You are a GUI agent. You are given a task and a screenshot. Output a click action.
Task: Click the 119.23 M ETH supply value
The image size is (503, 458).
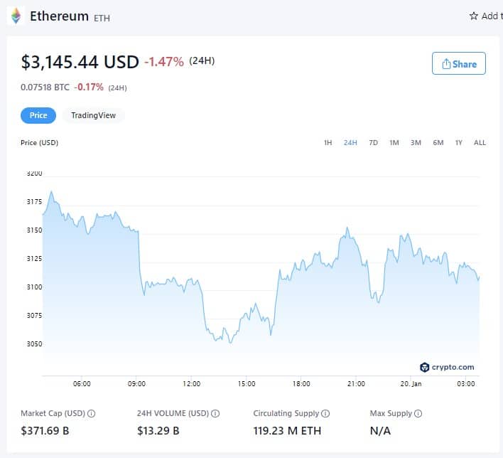(x=287, y=431)
